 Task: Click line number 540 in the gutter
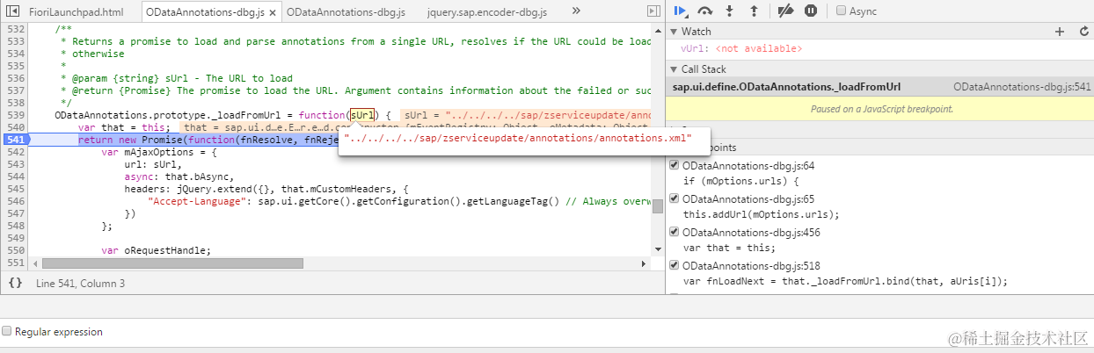click(x=15, y=127)
